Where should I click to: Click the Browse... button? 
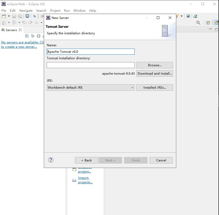pyautogui.click(x=155, y=65)
